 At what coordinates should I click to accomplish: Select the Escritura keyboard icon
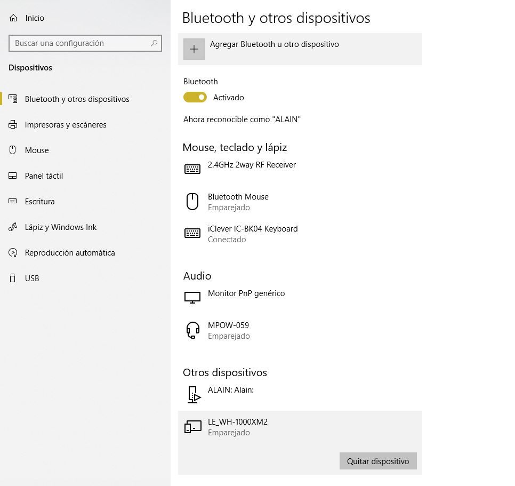[x=12, y=201]
